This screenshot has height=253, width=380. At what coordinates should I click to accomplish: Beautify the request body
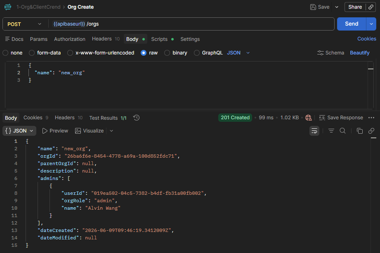coord(360,52)
